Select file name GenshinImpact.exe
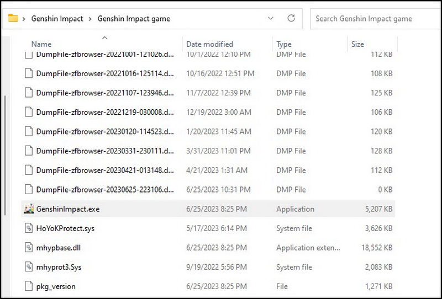442x299 pixels. (x=68, y=209)
